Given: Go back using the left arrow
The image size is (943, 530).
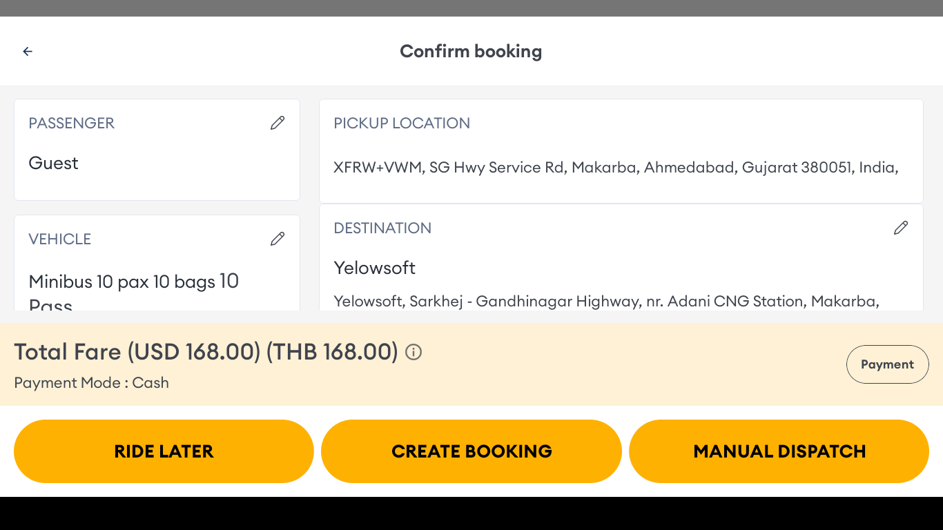Looking at the screenshot, I should (28, 51).
